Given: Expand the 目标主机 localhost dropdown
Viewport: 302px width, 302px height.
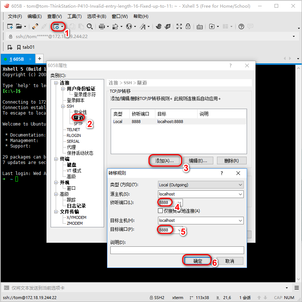Looking at the screenshot, I should click(240, 220).
